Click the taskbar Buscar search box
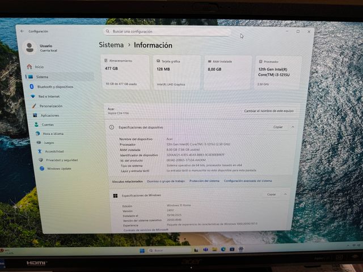 [170, 250]
